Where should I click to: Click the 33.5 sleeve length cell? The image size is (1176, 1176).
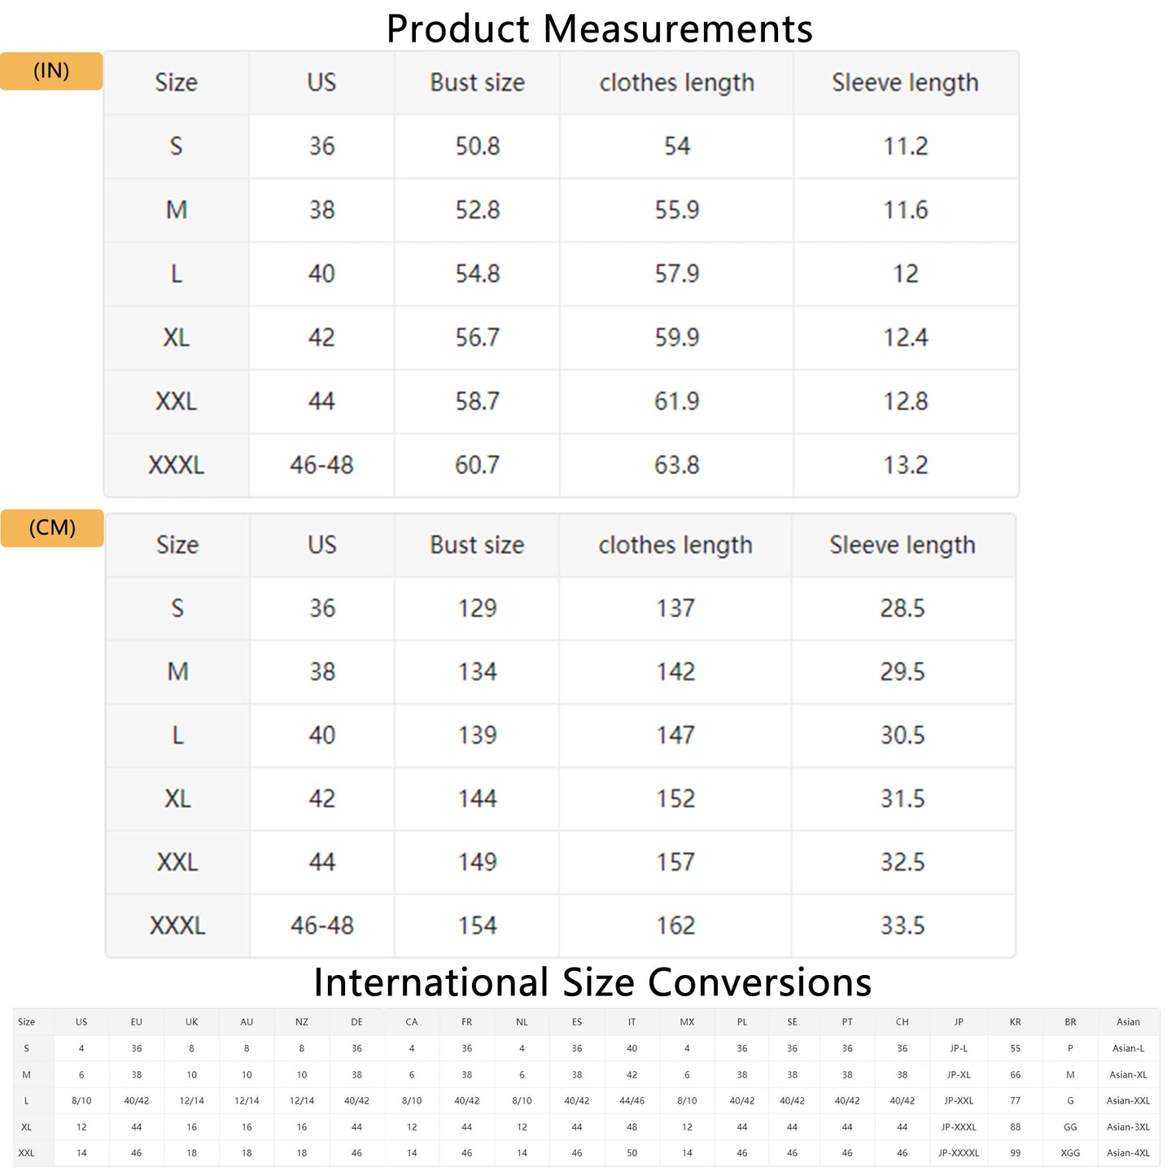903,926
